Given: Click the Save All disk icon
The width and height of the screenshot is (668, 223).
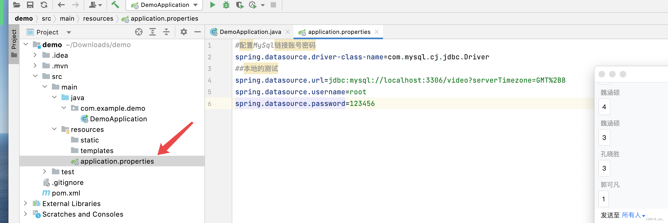Looking at the screenshot, I should pos(30,5).
